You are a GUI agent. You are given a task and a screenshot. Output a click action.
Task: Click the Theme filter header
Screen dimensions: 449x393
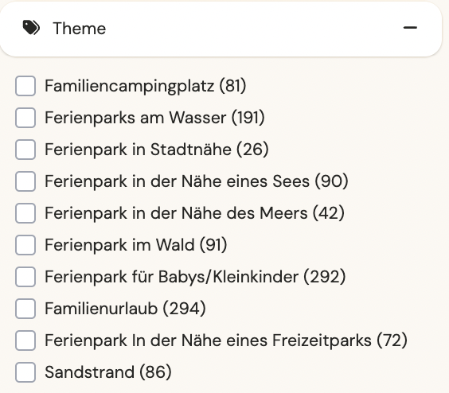pyautogui.click(x=221, y=29)
